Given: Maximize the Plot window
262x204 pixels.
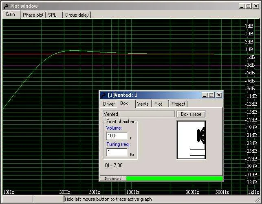Looking at the screenshot, I should point(249,6).
